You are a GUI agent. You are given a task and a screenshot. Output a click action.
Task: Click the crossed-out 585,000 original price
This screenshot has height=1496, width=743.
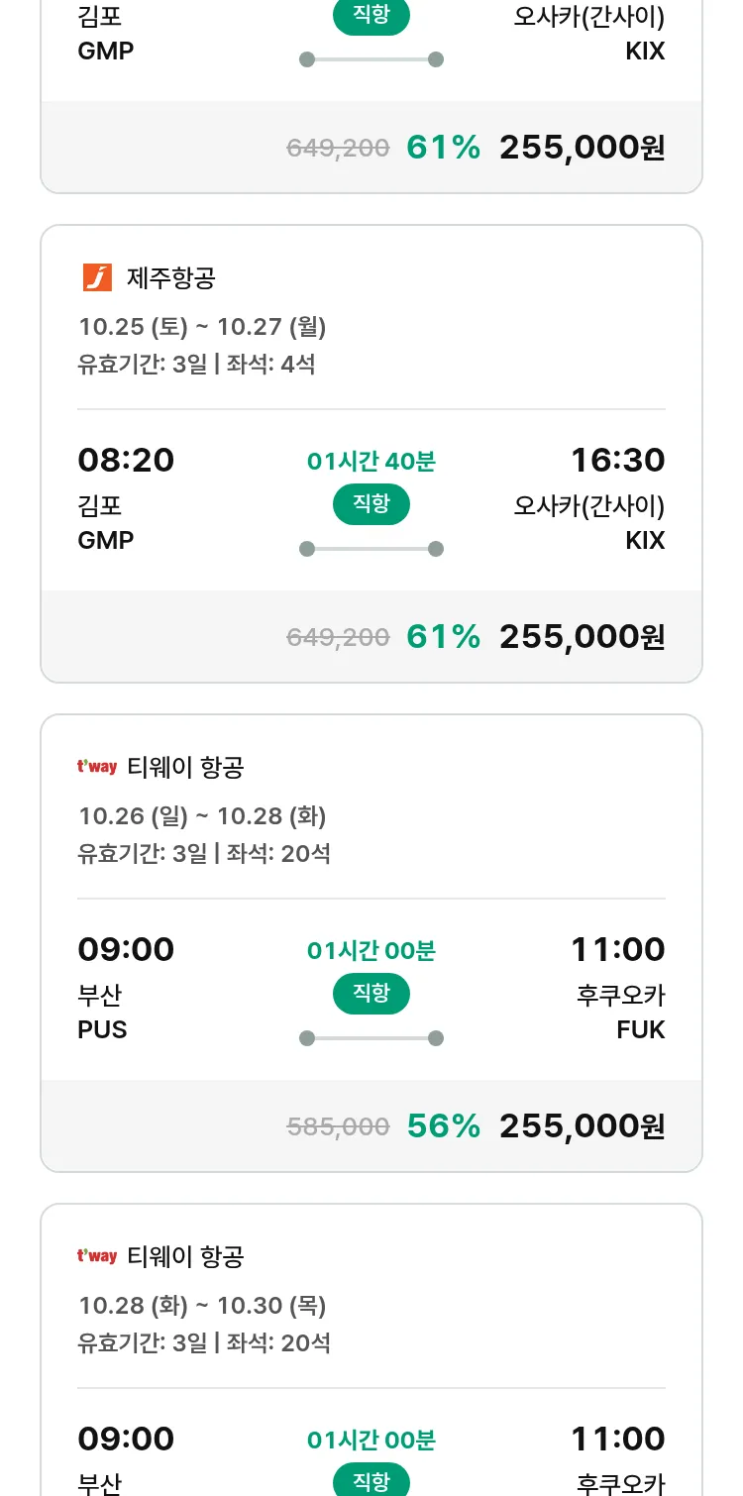338,1125
